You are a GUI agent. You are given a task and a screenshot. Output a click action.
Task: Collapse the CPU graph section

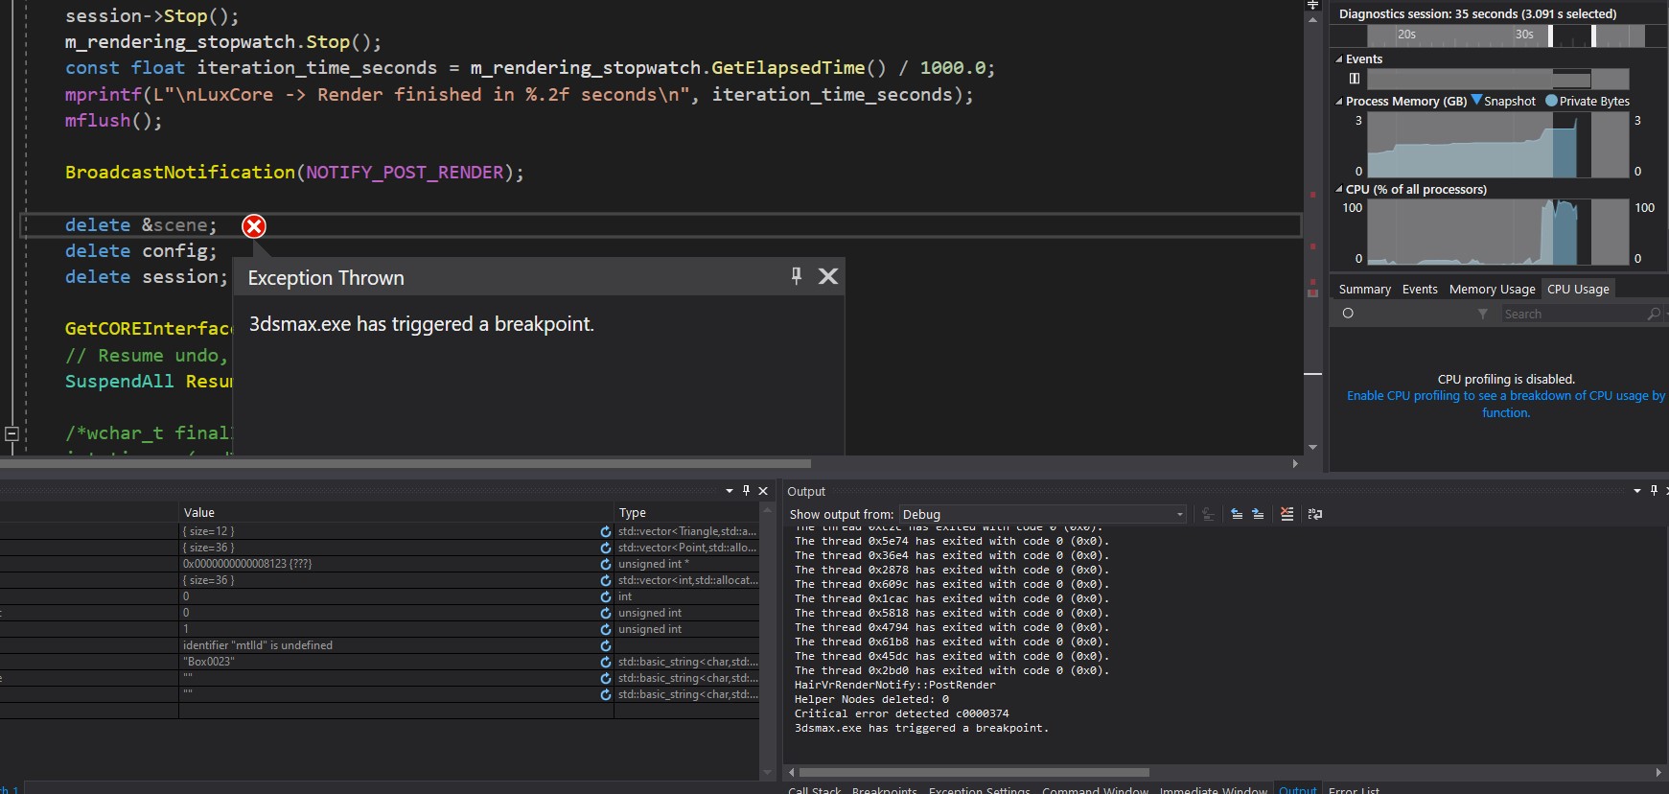pyautogui.click(x=1339, y=190)
